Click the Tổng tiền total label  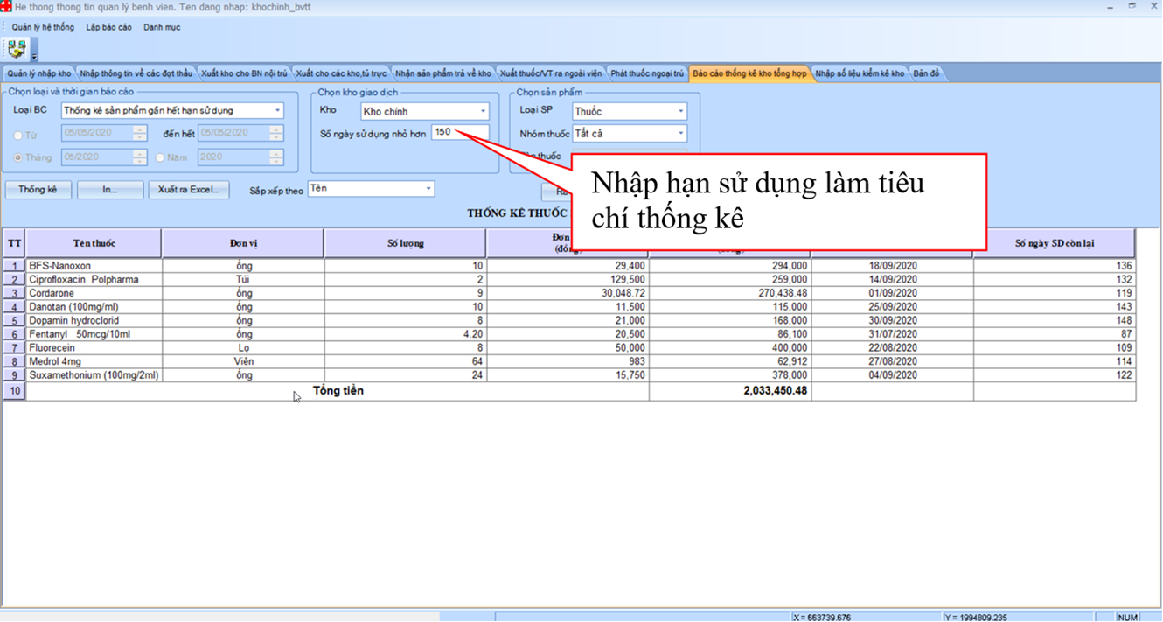click(338, 391)
